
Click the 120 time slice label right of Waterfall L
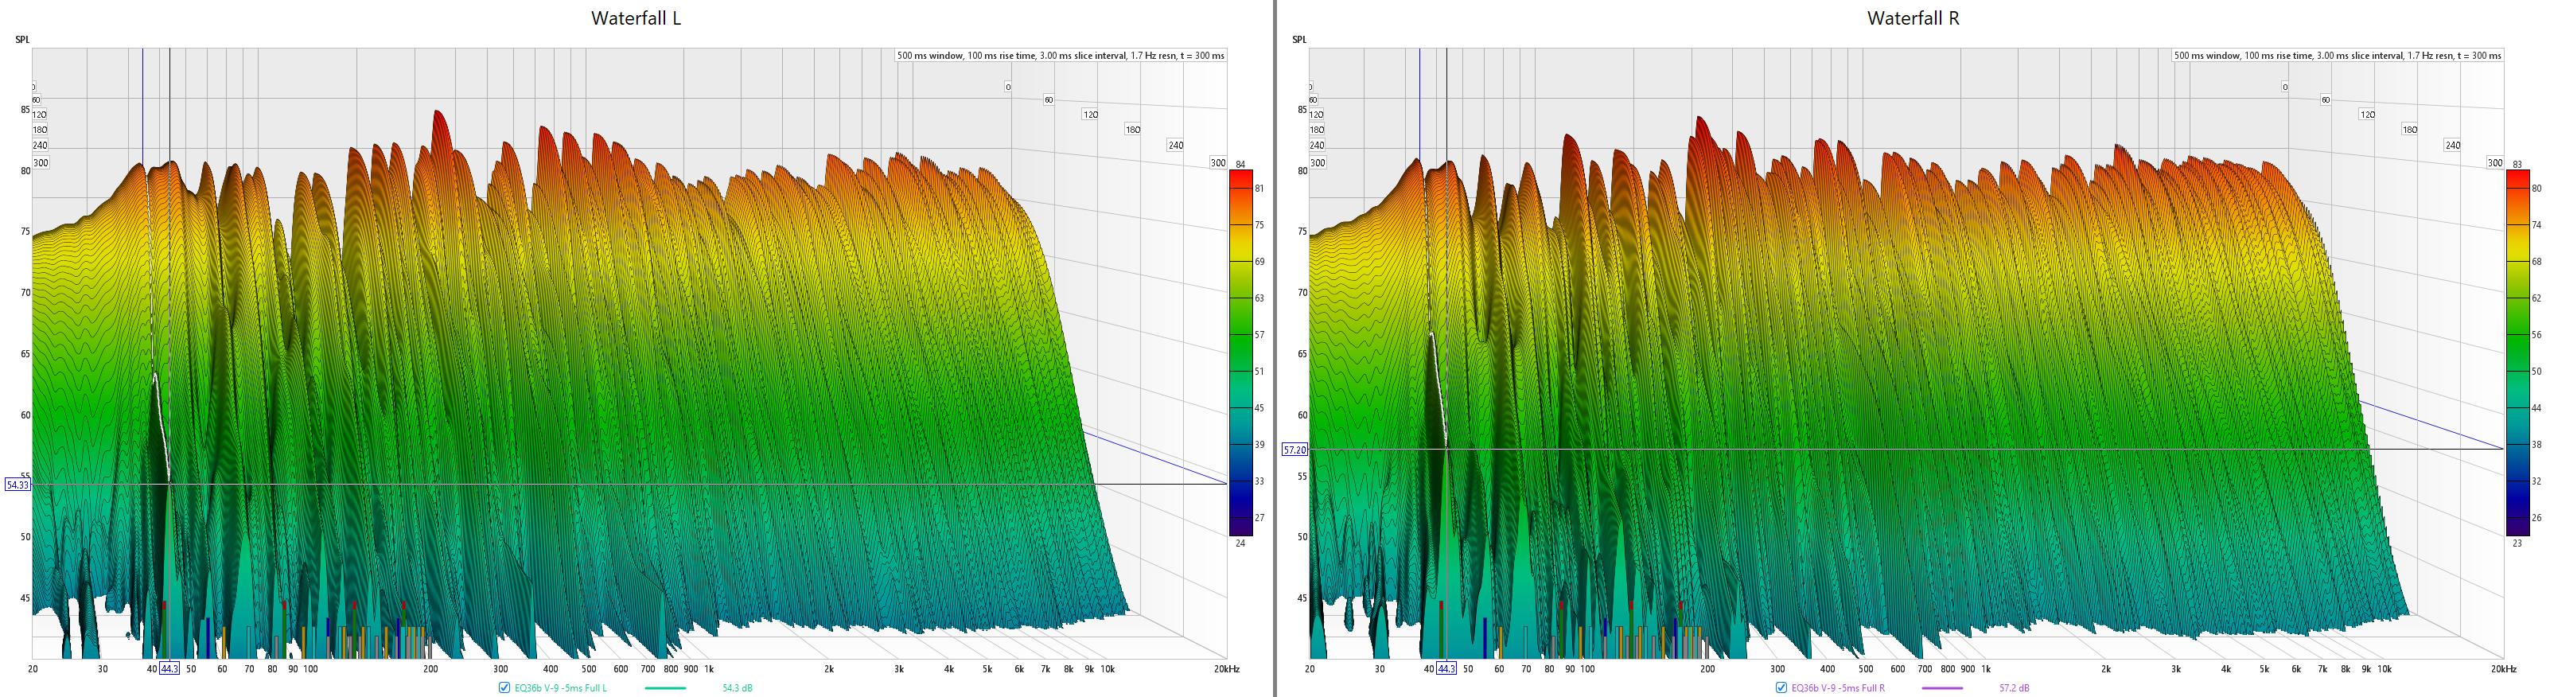(1090, 115)
